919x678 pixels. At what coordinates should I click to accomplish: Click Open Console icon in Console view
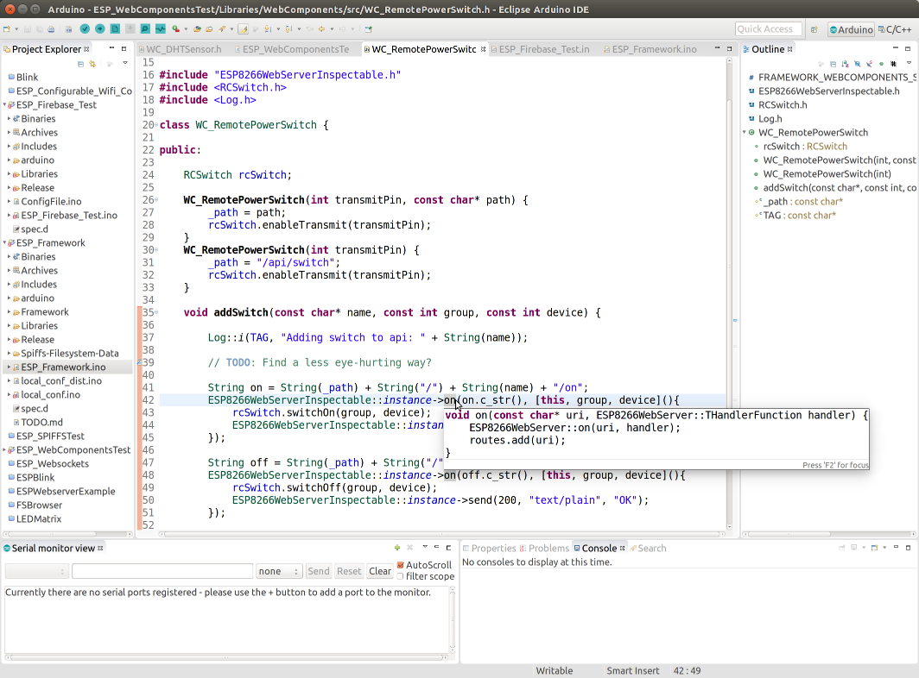[874, 548]
